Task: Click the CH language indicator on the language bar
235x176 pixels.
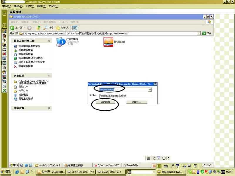Action: [x=160, y=166]
